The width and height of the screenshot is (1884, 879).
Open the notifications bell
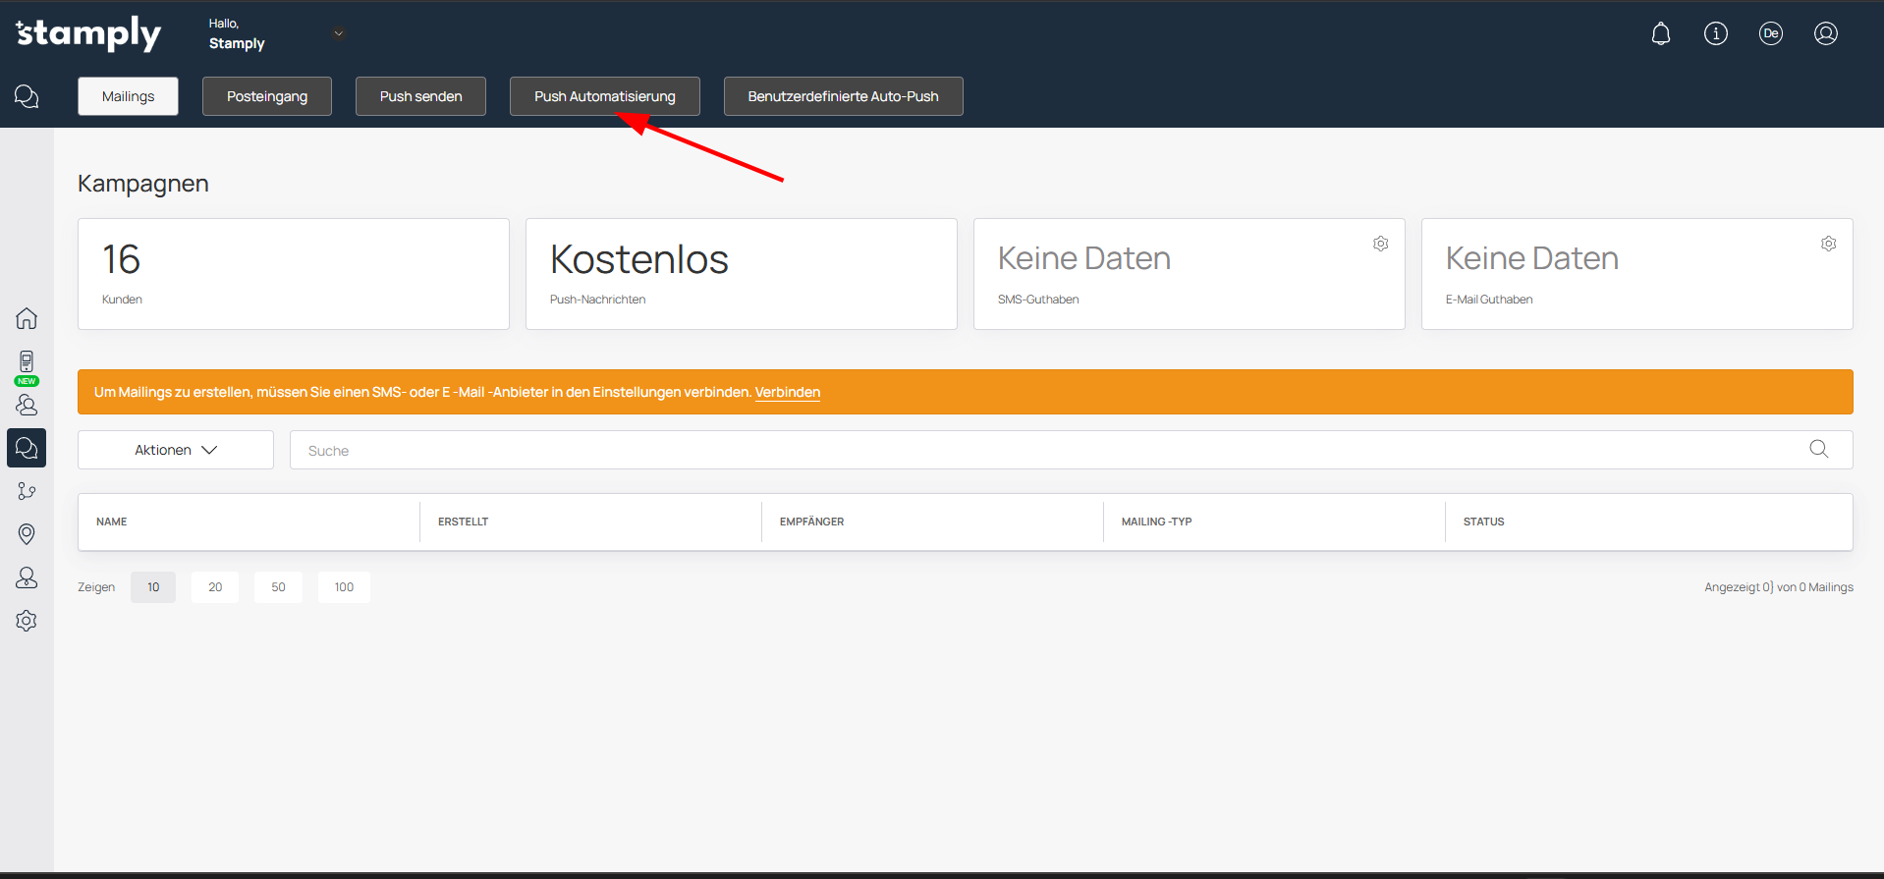pos(1660,34)
